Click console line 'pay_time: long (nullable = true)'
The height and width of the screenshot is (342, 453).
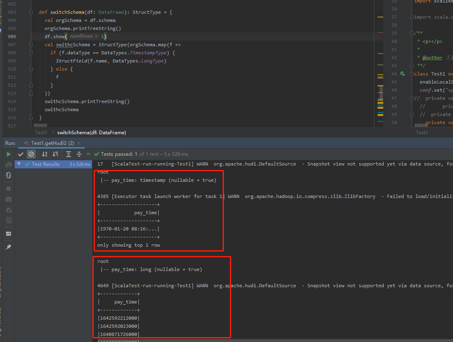tap(157, 269)
